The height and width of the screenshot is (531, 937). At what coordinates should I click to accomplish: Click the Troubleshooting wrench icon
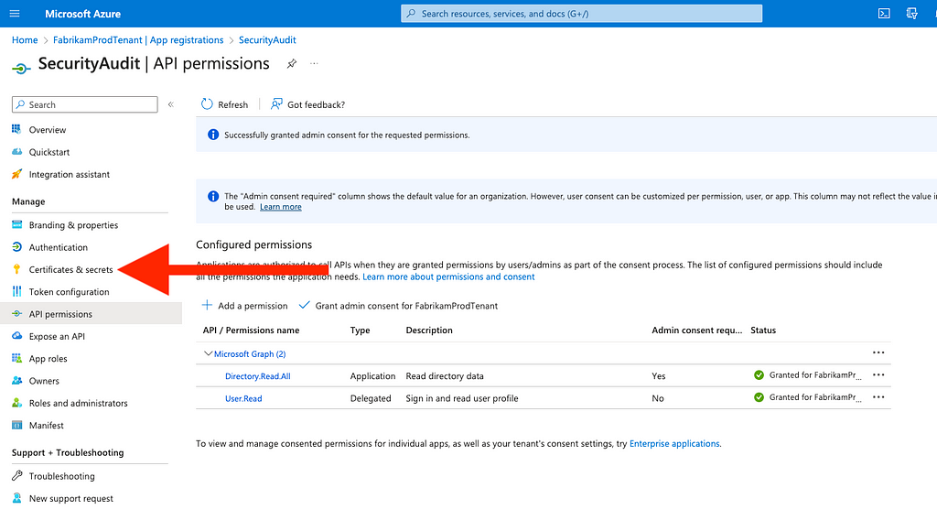click(16, 476)
